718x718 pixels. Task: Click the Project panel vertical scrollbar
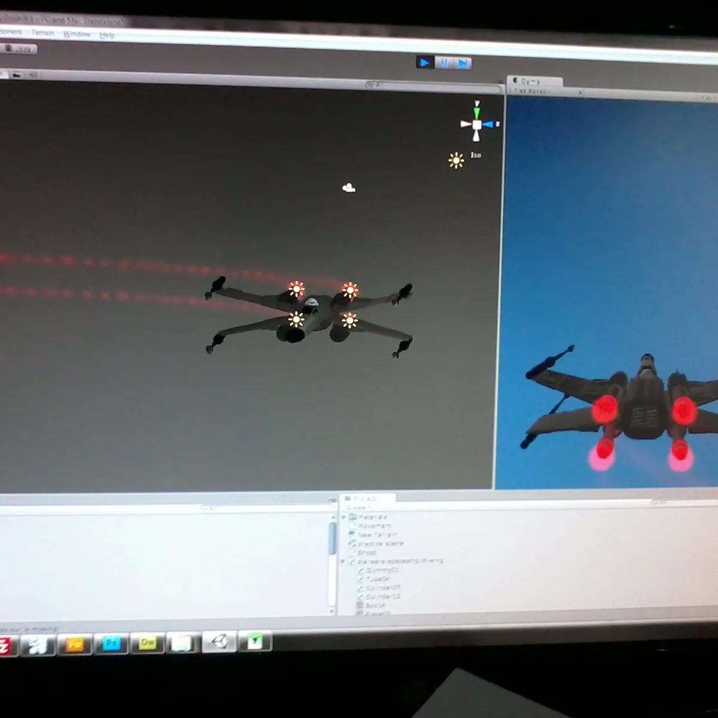332,538
